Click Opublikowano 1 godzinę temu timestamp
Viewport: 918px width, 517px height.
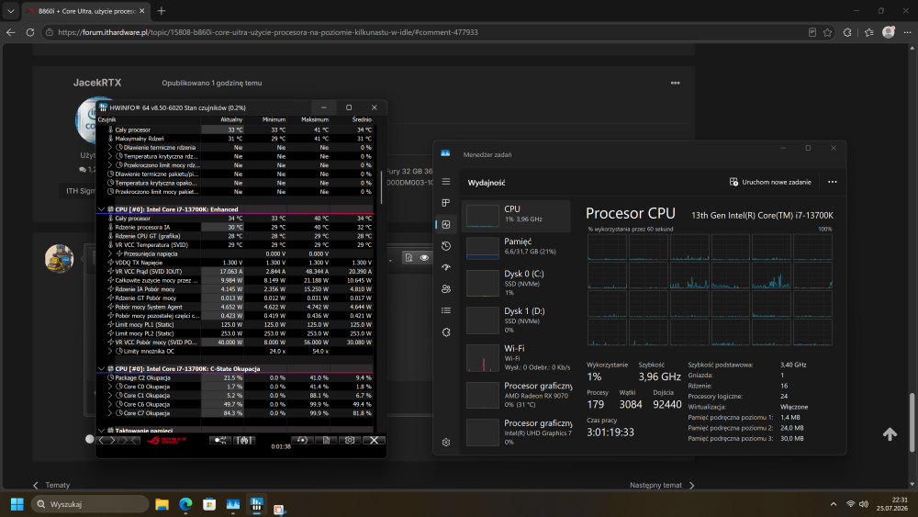pos(212,84)
